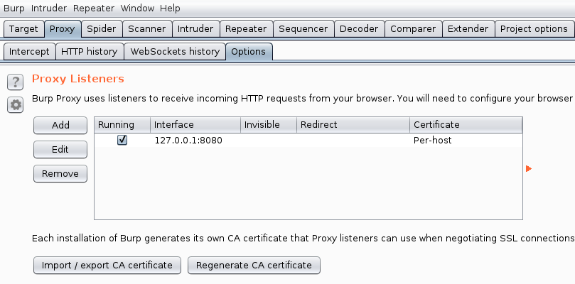Switch to the Intercept sub-tab
The height and width of the screenshot is (284, 575).
click(29, 52)
